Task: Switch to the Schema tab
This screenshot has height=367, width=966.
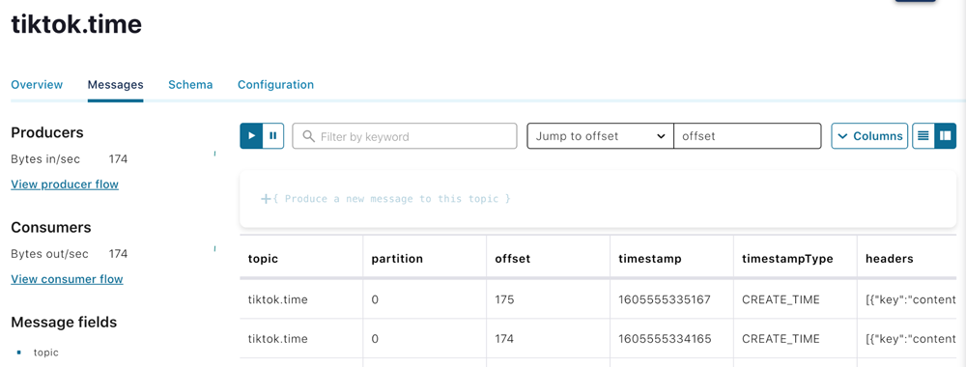Action: tap(190, 85)
